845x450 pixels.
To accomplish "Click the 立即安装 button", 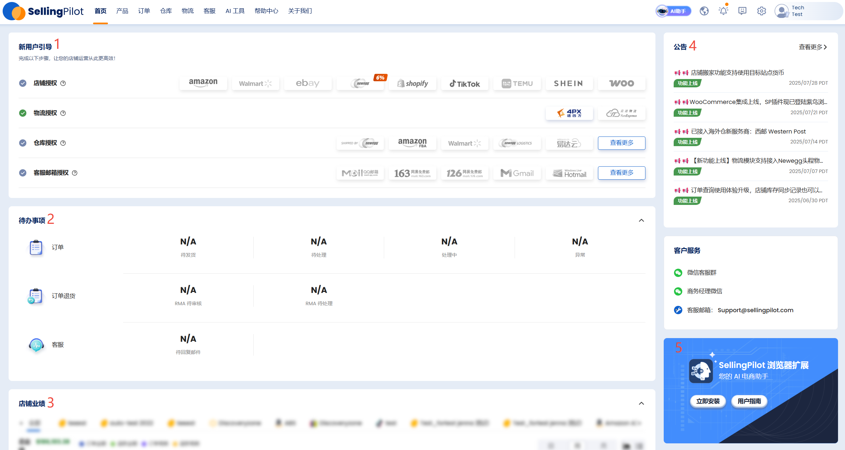I will click(708, 401).
